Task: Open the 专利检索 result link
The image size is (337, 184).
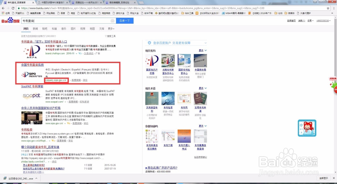Action: [x=27, y=130]
